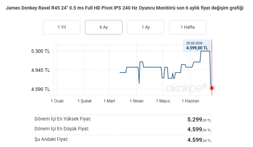The image size is (253, 147).
Task: Click the 1 Haziran date label
Action: tap(190, 101)
